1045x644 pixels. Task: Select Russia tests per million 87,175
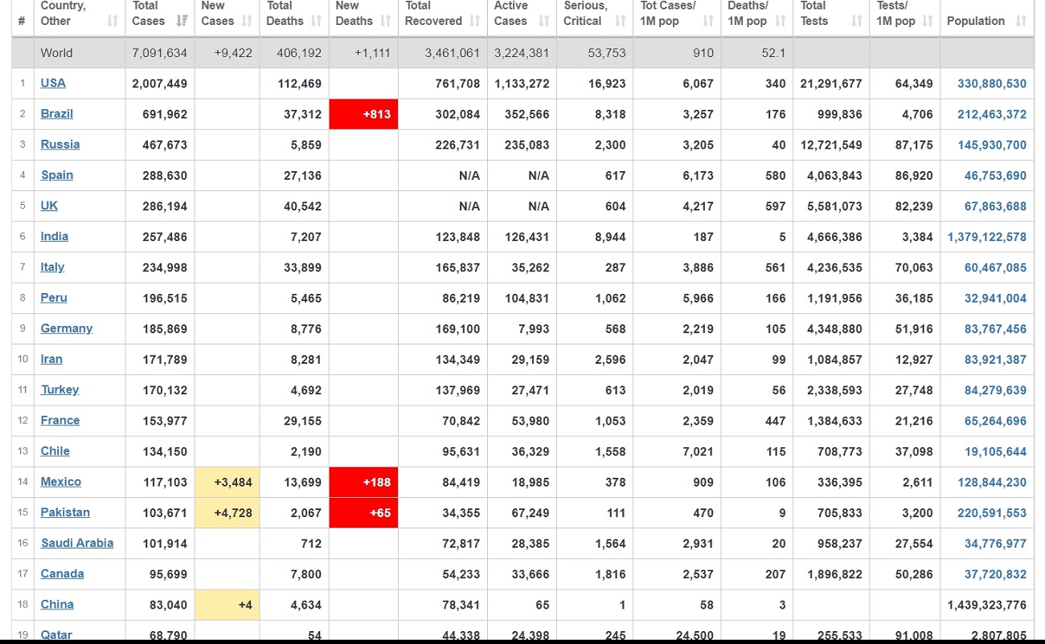click(x=914, y=145)
